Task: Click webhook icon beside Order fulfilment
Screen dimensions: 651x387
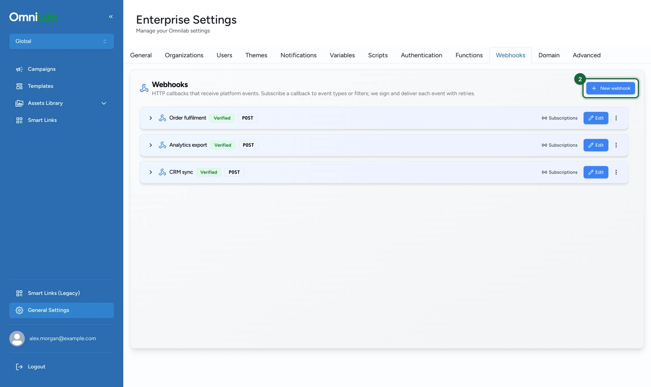Action: click(162, 118)
